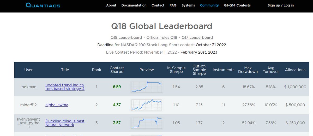Click allocation $ 1,000,000
Image resolution: width=313 pixels, height=136 pixels.
pos(295,87)
